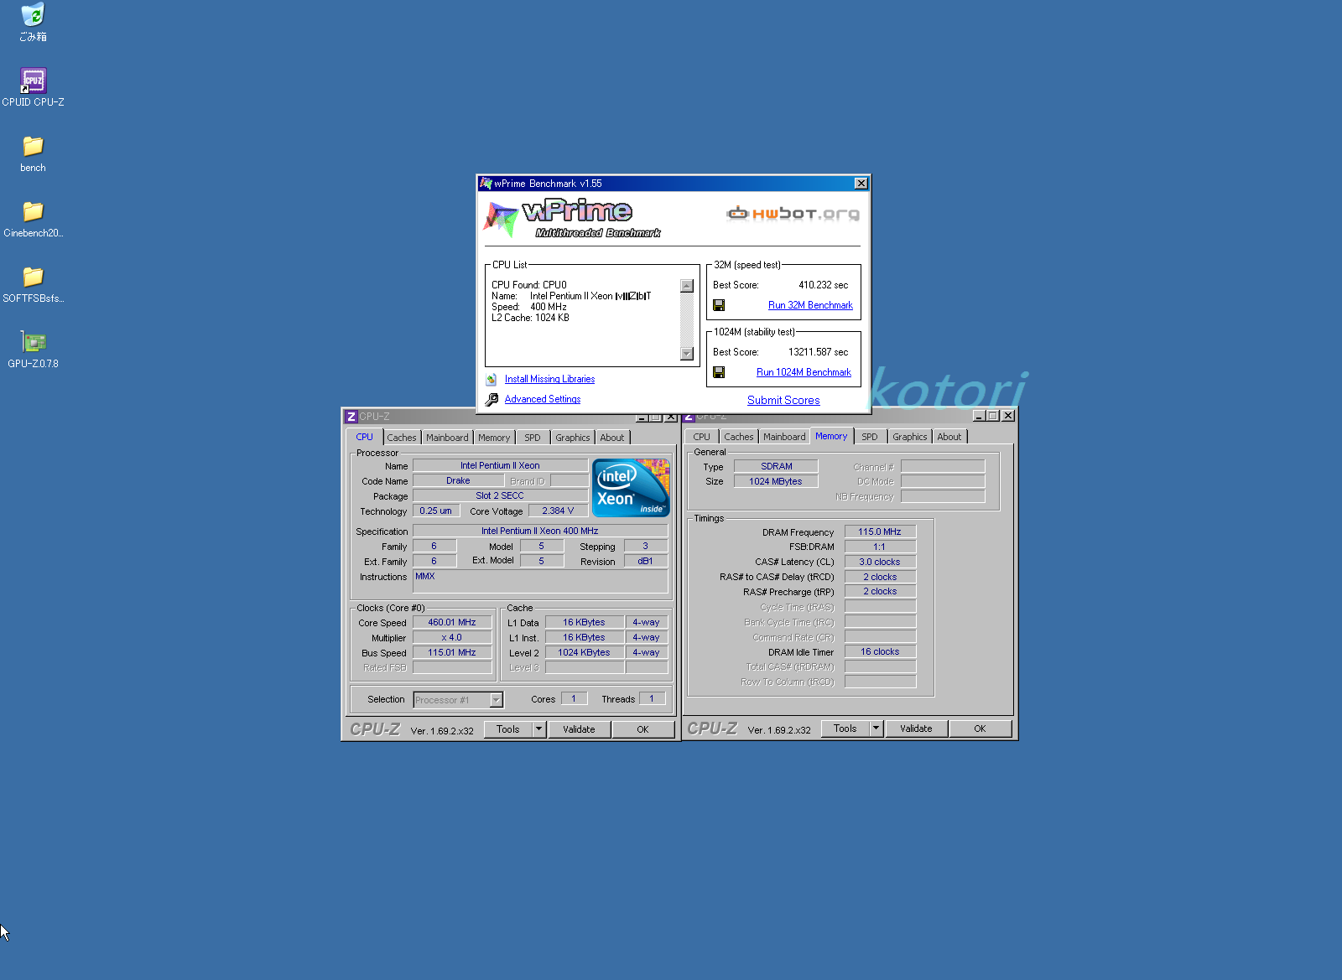Click the Advanced Settings wrench icon

(492, 400)
